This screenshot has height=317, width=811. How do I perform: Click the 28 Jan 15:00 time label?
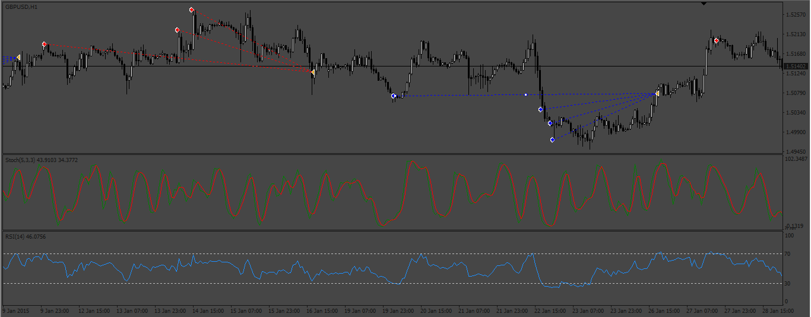(778, 310)
